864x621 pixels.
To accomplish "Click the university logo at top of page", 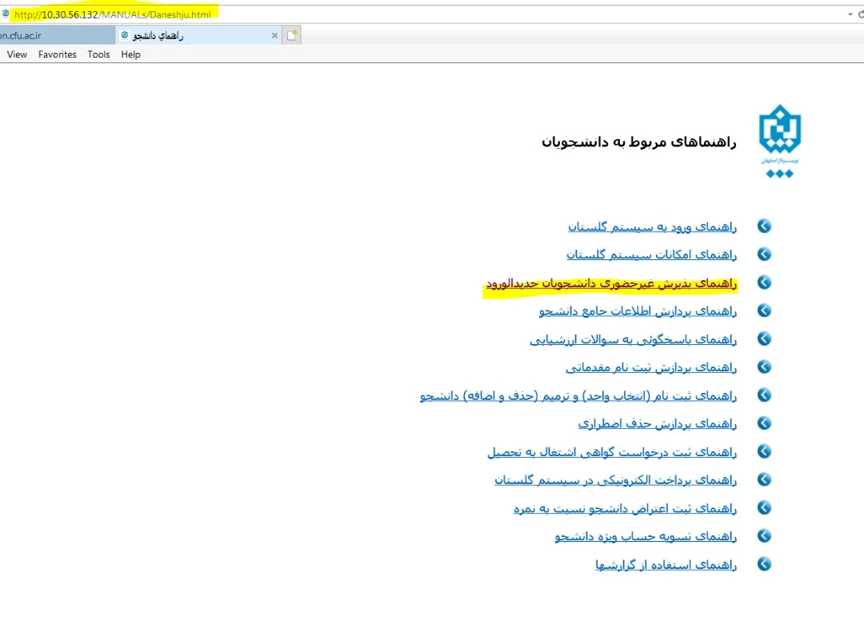I will click(779, 141).
